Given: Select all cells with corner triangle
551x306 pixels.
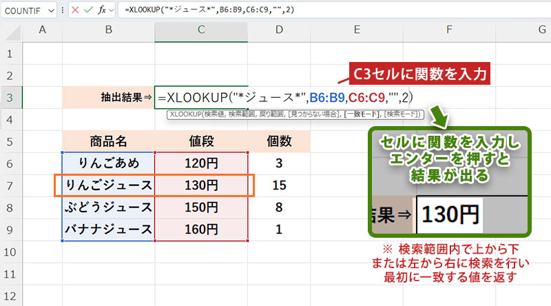Looking at the screenshot, I should (x=12, y=32).
